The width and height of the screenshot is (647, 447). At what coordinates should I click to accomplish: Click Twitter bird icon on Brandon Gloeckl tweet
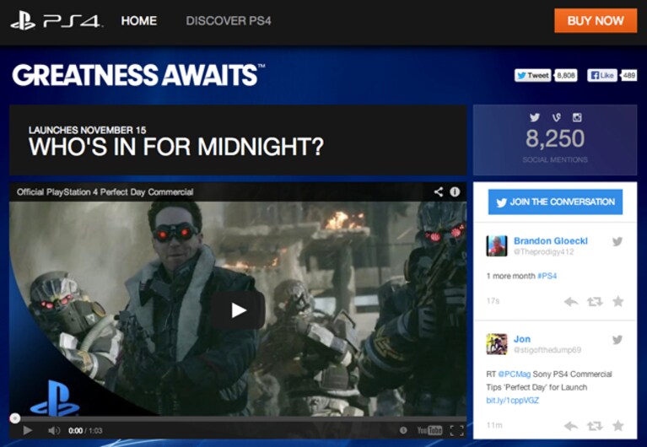click(617, 241)
